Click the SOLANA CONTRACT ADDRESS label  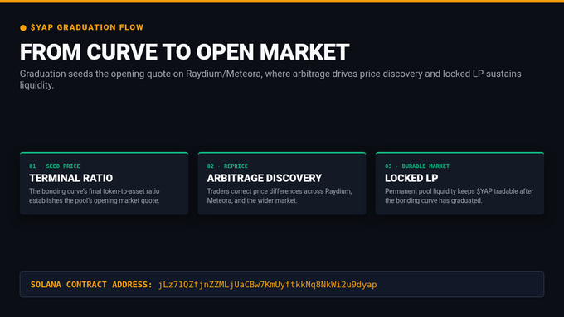(x=91, y=285)
